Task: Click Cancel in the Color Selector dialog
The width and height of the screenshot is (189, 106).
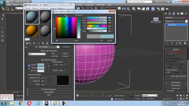Action: coord(110,41)
